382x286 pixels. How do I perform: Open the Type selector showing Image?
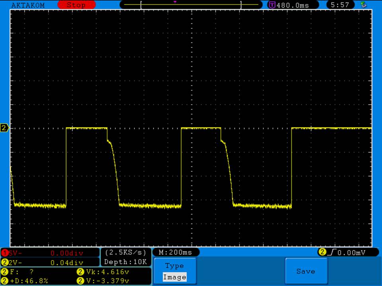pyautogui.click(x=174, y=272)
